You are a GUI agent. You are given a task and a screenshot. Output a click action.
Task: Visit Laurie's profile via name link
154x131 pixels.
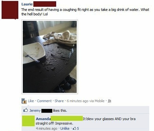point(27,4)
